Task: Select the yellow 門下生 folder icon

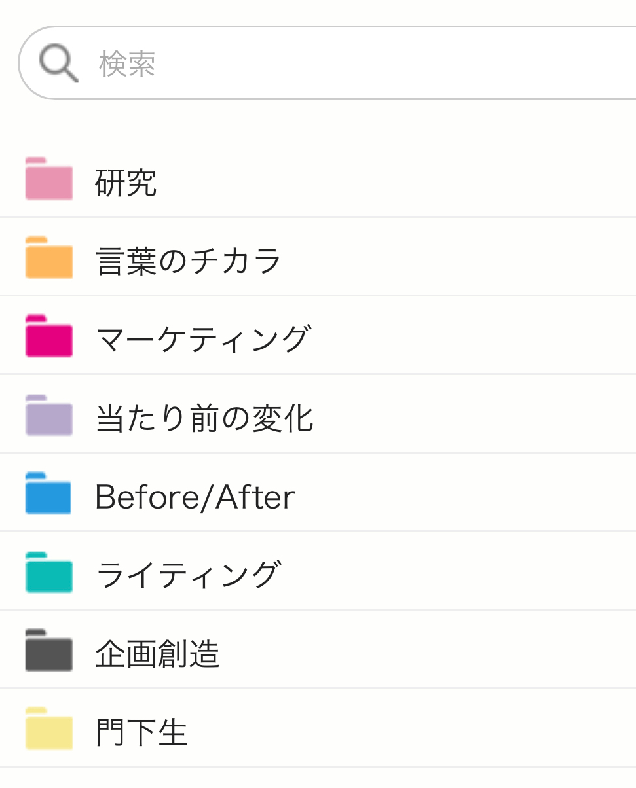Action: click(49, 728)
